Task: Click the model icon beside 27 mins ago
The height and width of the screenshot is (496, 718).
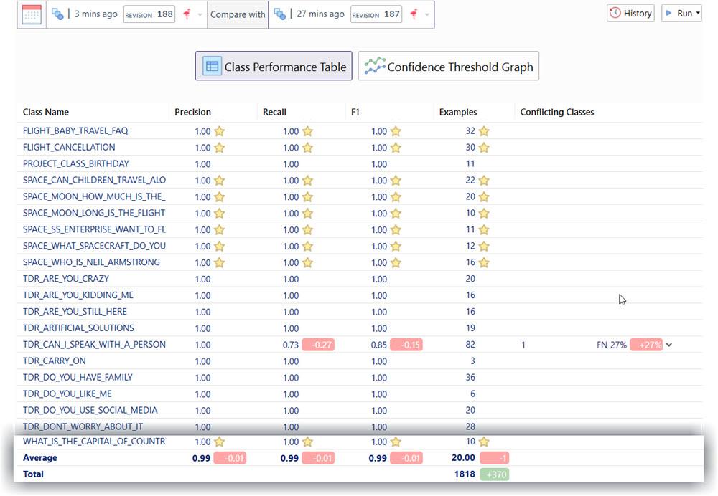Action: [280, 14]
